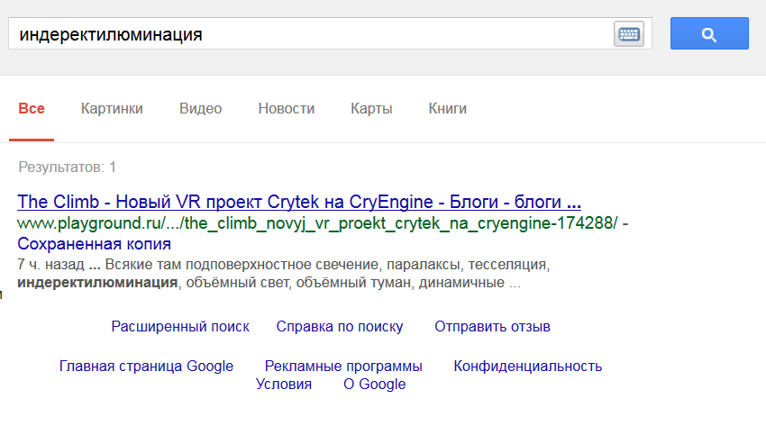Open Рекламные программы link
Image resolution: width=766 pixels, height=444 pixels.
[343, 366]
